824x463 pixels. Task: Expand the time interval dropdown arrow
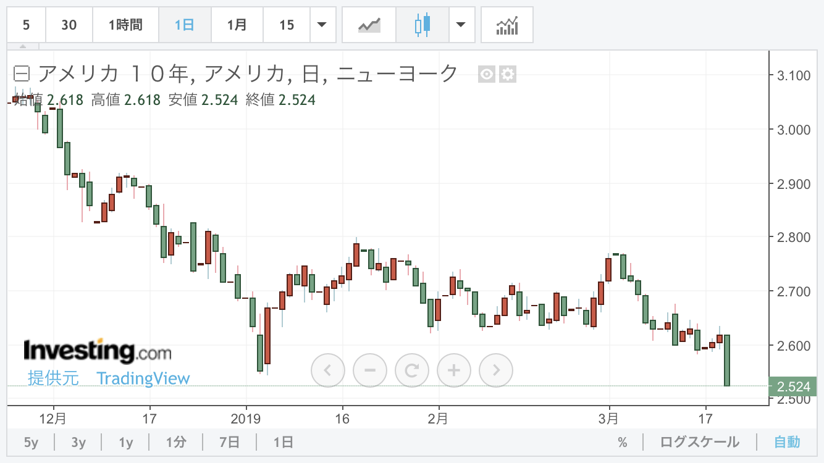pyautogui.click(x=322, y=25)
